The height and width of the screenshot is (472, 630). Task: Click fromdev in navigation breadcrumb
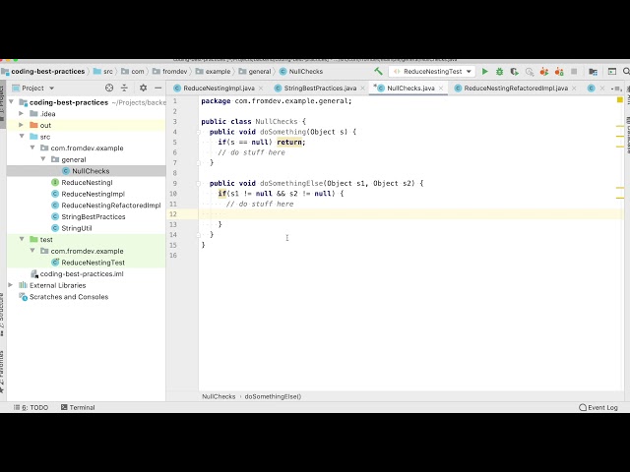coord(175,72)
